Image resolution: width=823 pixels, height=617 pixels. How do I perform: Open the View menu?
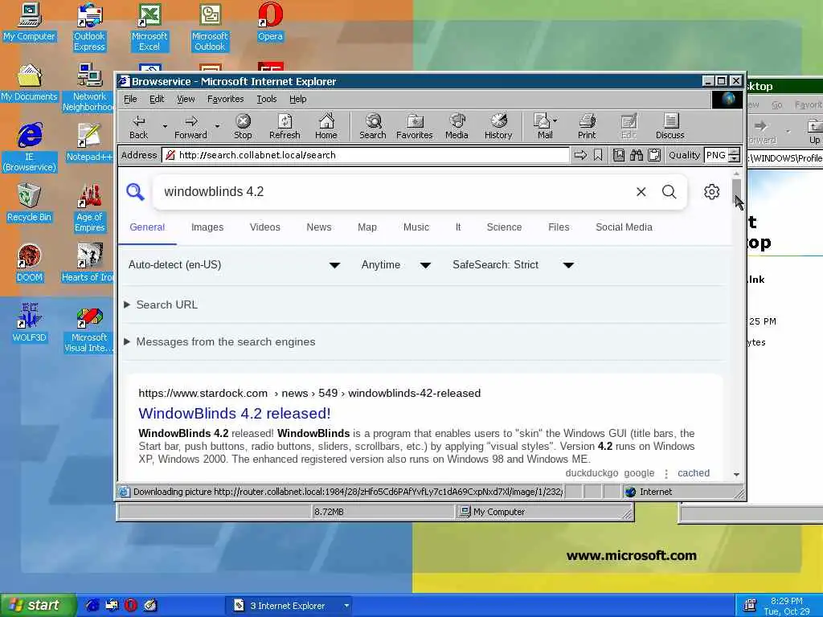tap(186, 99)
